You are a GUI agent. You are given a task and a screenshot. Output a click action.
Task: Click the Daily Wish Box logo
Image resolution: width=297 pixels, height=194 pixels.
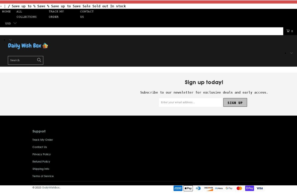coord(28,46)
